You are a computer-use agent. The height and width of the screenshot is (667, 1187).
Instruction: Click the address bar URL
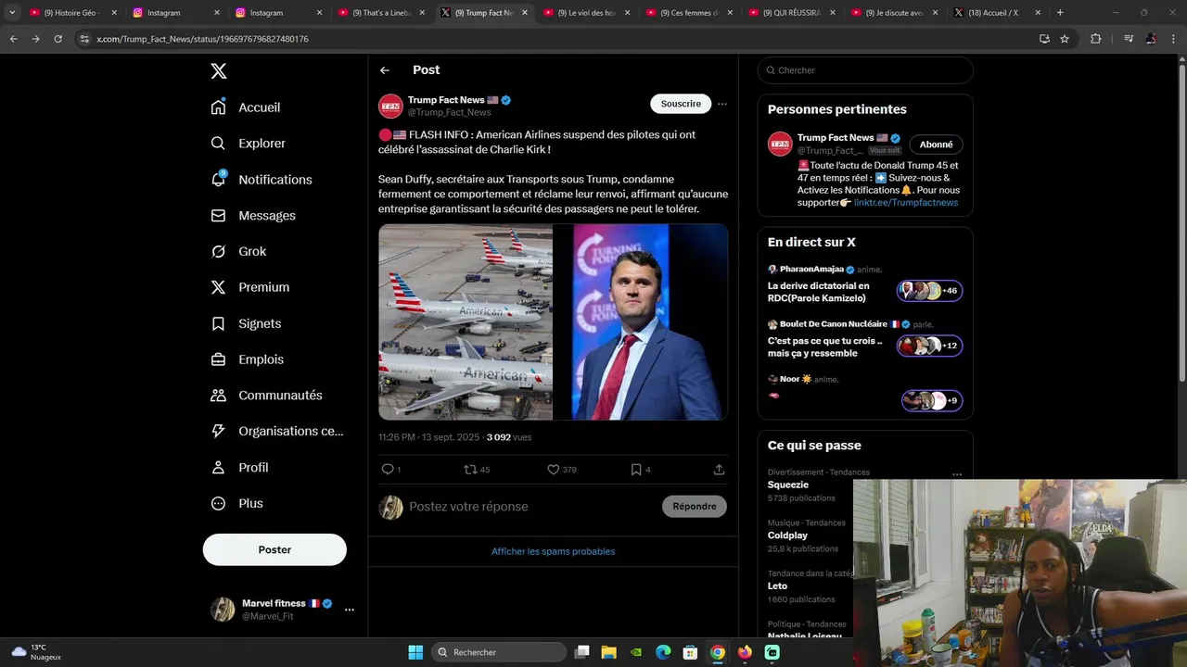pos(202,39)
